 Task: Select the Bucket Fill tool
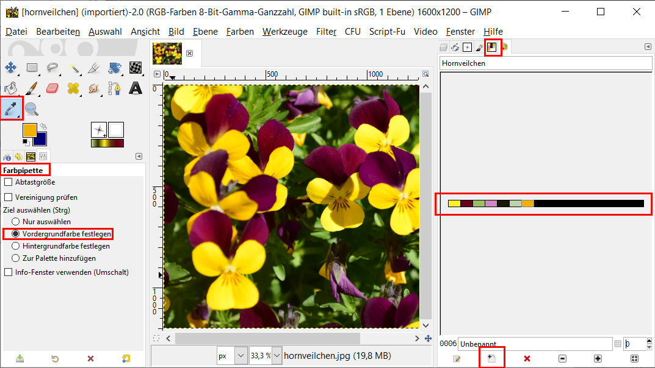click(11, 88)
